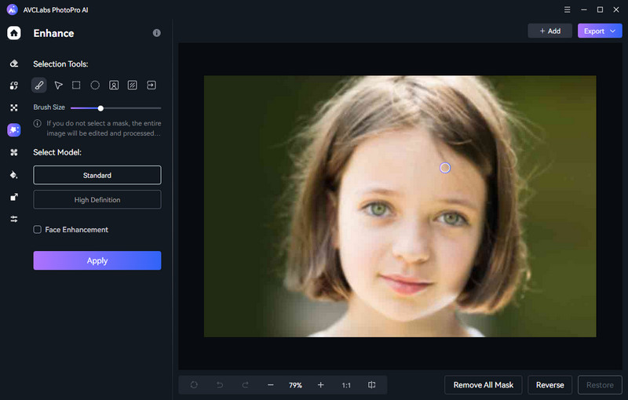Image resolution: width=628 pixels, height=400 pixels.
Task: Click the 'Selection Tools:' label
Action: pyautogui.click(x=60, y=64)
